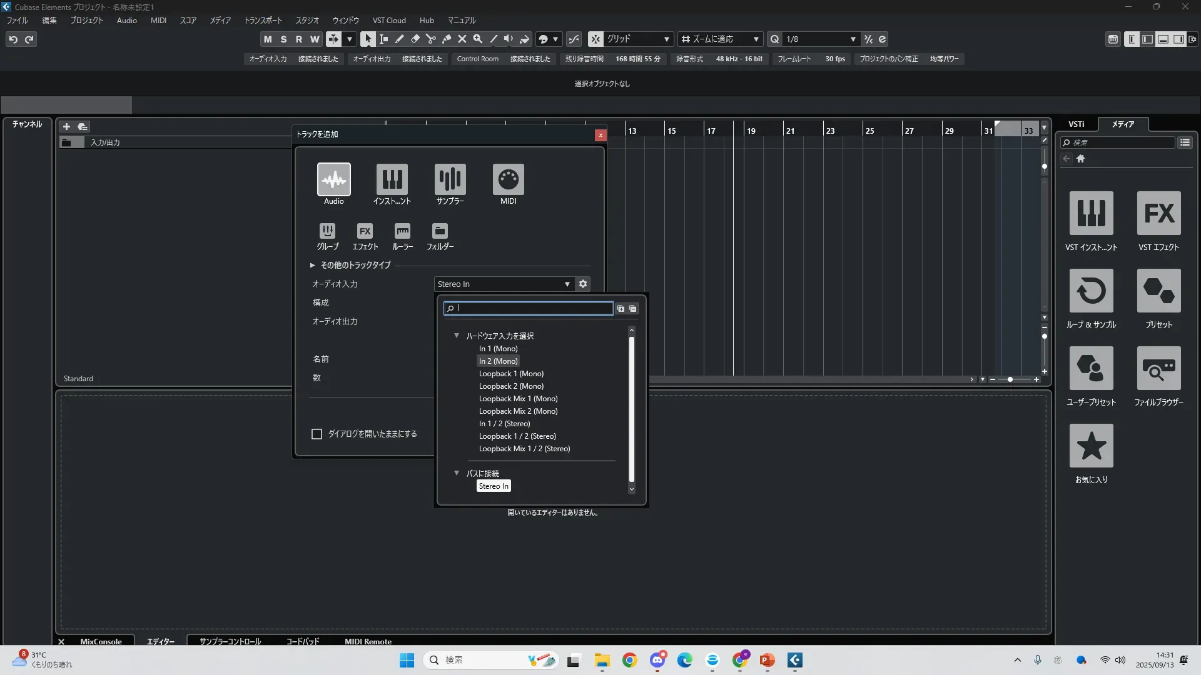Screen dimensions: 1201x675
Task: Select the Stereo In bus entry
Action: pos(494,486)
